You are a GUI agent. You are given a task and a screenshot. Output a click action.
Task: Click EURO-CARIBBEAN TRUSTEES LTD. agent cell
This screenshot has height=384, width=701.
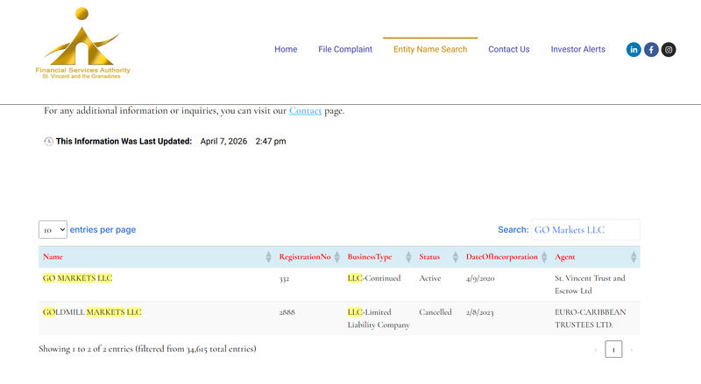pyautogui.click(x=591, y=318)
